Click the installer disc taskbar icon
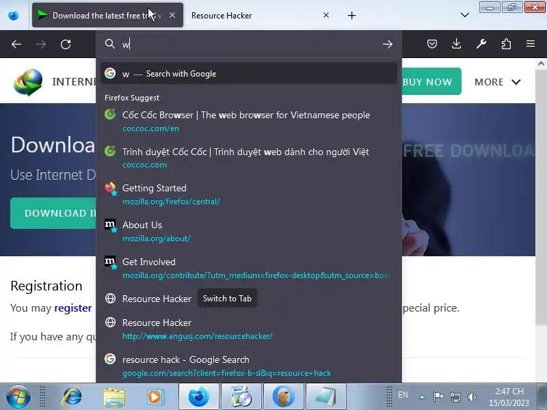The image size is (547, 410). point(241,397)
